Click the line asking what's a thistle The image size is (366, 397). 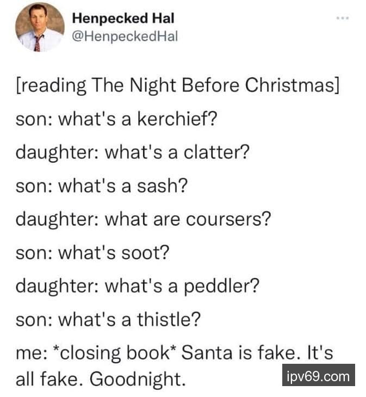[x=109, y=319]
